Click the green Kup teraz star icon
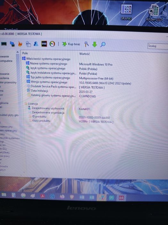 point(64,44)
